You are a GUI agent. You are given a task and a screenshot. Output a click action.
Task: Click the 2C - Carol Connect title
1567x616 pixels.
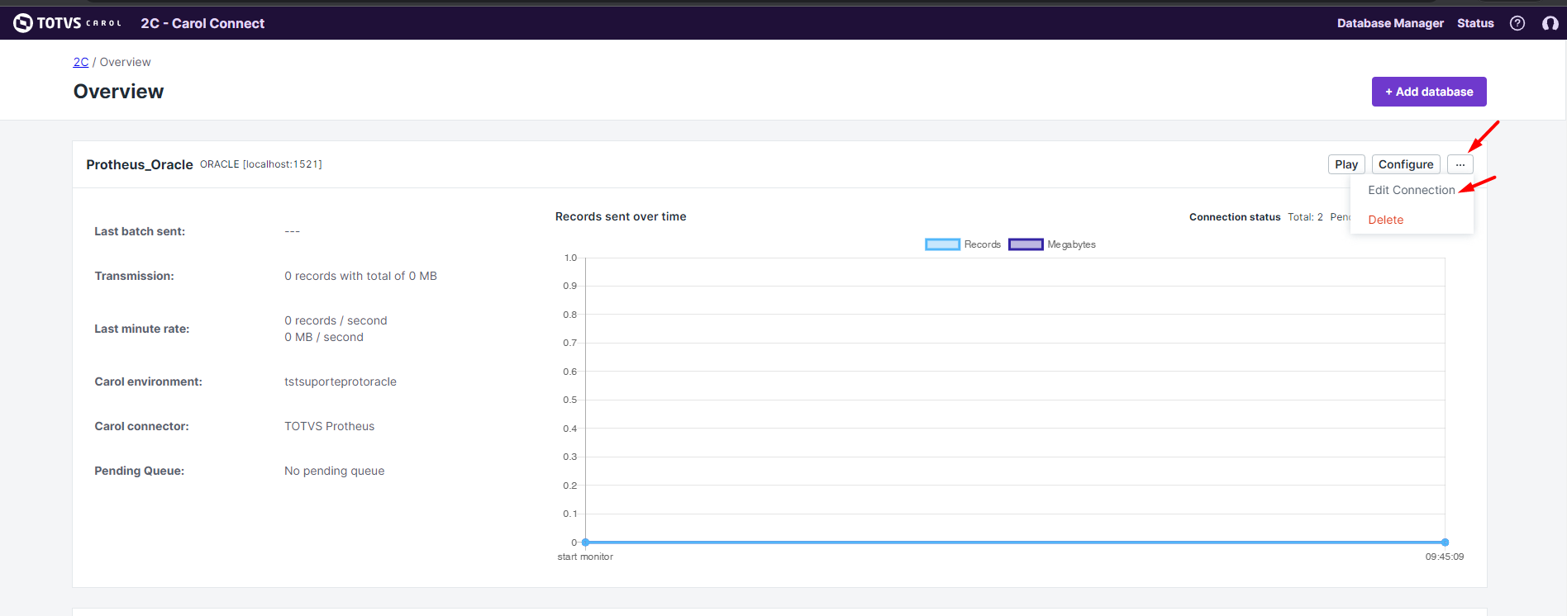[x=202, y=23]
